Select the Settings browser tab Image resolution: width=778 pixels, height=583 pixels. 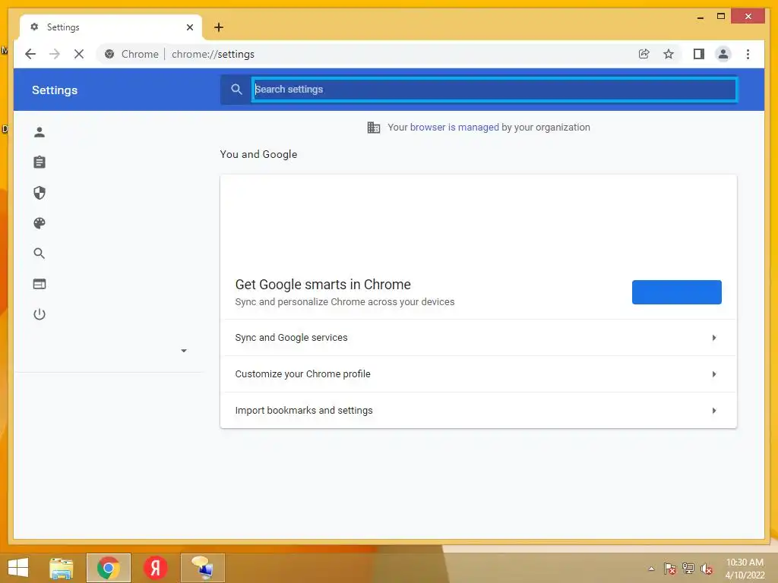click(x=111, y=27)
